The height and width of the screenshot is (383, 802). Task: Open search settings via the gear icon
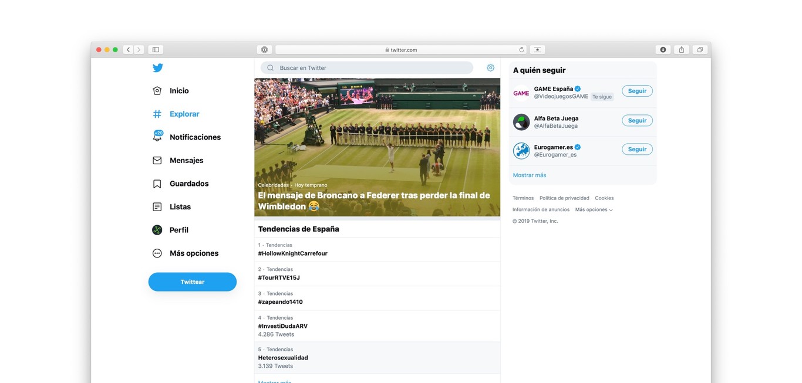[x=490, y=67]
